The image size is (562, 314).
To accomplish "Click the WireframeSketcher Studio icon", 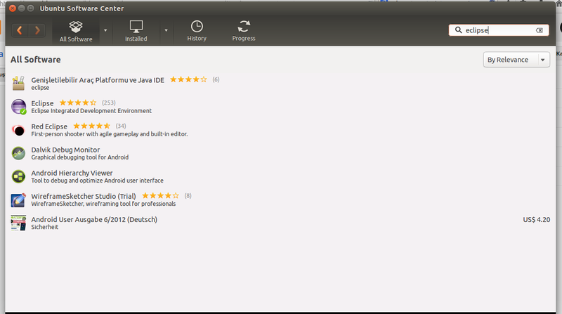I will (x=18, y=200).
